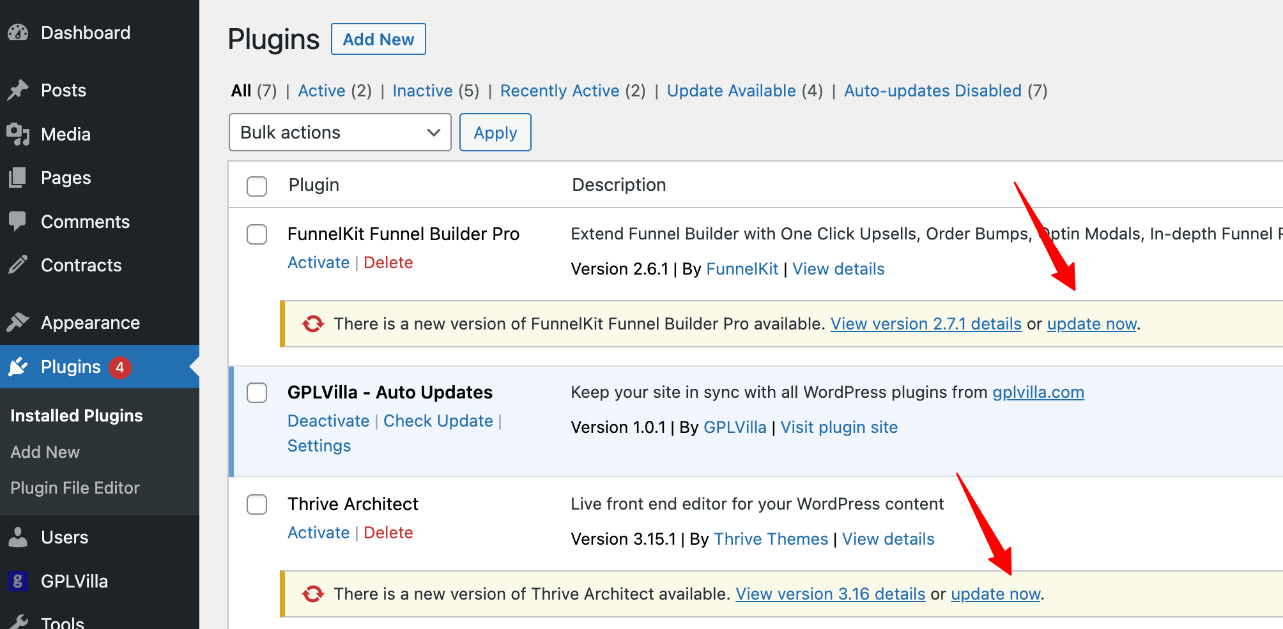Click the Plugins plug icon

[18, 367]
